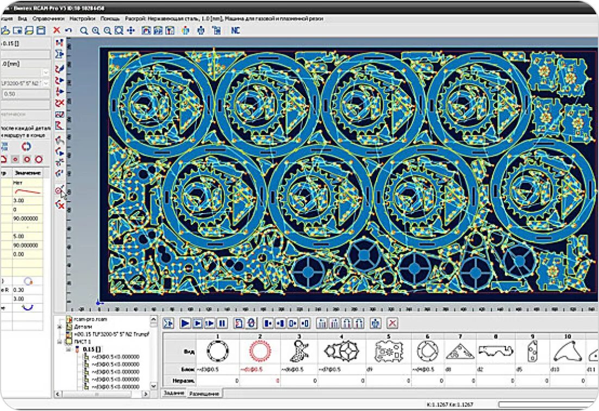The image size is (599, 411).
Task: Select part thumbnail number 3
Action: (x=299, y=351)
